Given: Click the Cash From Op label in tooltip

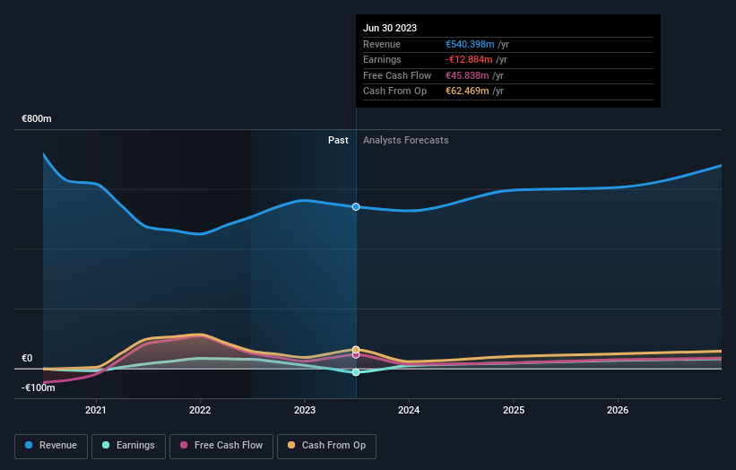Looking at the screenshot, I should 394,91.
